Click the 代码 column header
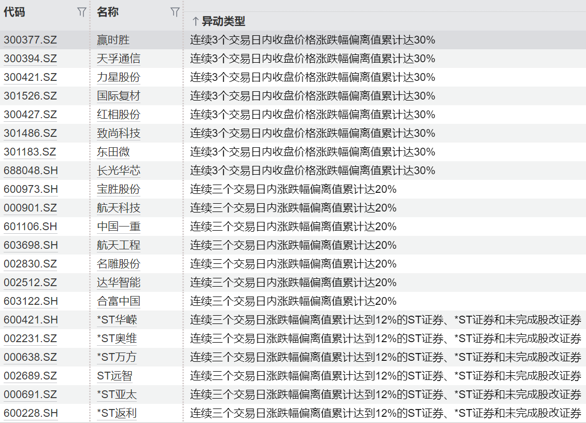This screenshot has height=423, width=586. click(15, 12)
